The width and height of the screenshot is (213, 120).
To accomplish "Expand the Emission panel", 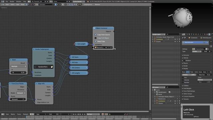I will 186,55.
